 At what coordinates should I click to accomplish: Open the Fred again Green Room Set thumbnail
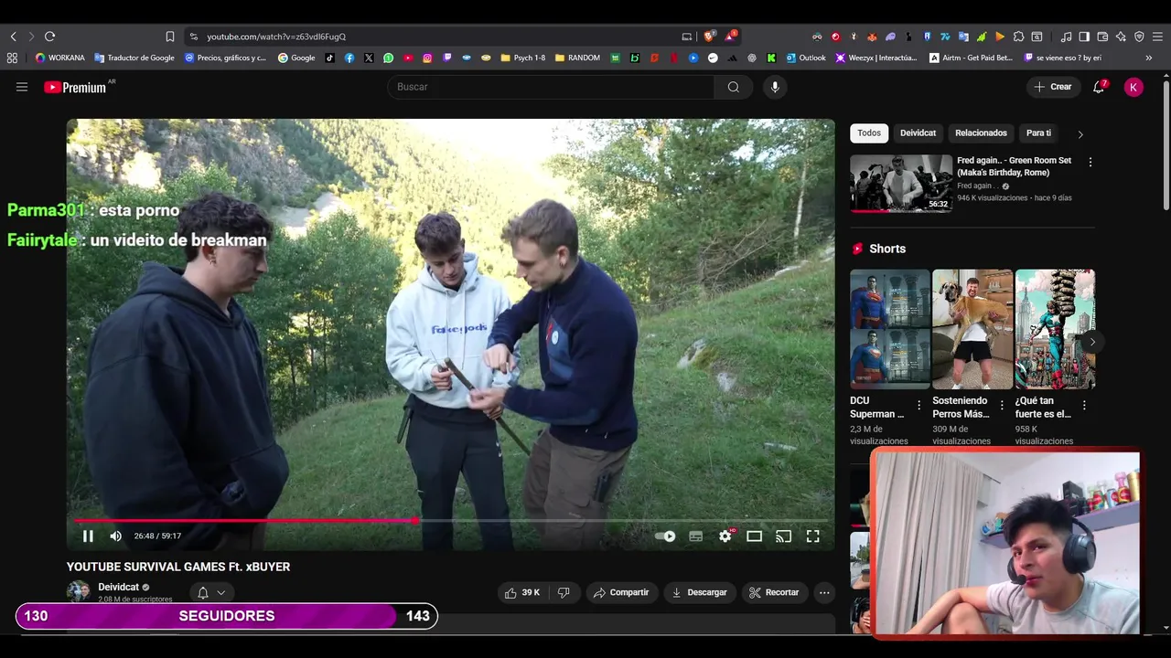[x=901, y=183]
